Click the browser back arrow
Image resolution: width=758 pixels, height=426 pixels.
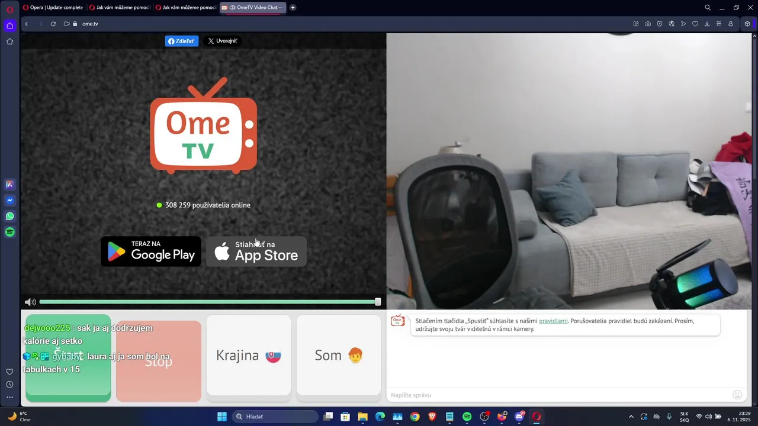point(27,24)
